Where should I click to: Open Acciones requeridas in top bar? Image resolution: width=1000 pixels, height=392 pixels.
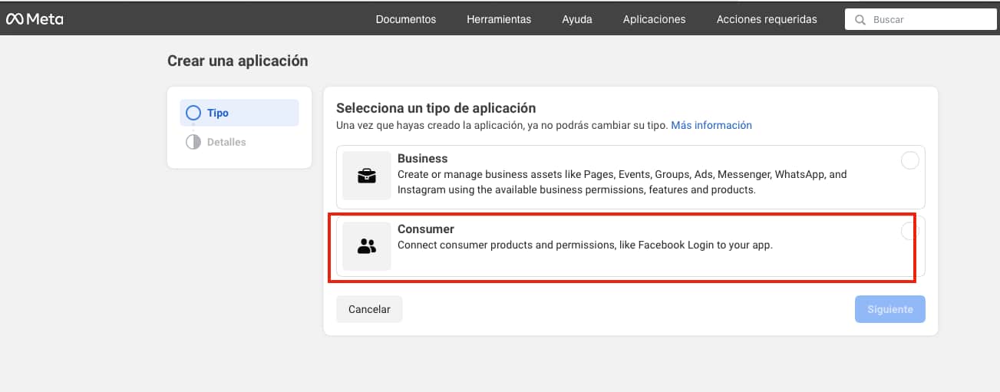[x=767, y=19]
